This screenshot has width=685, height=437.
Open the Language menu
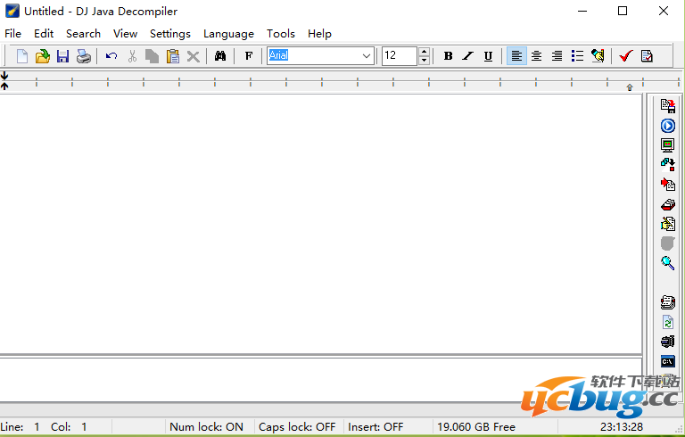(228, 34)
